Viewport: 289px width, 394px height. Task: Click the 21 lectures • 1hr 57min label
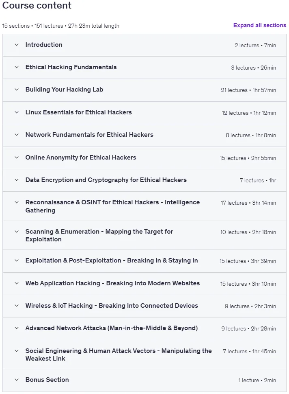[x=248, y=90]
